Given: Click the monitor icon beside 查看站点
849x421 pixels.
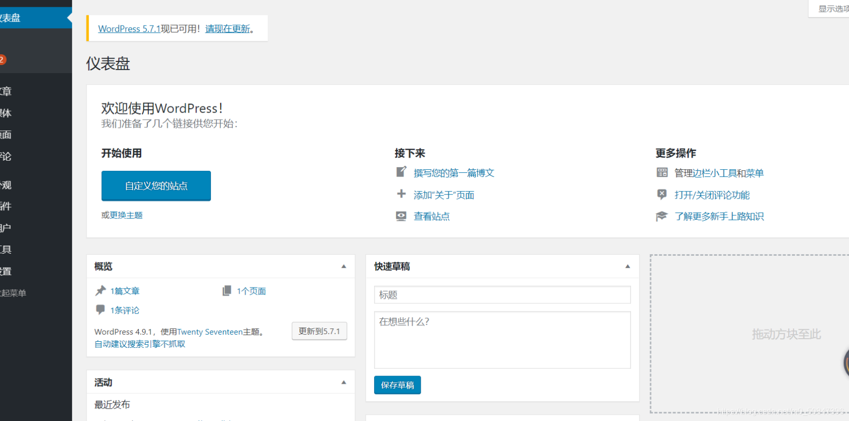Looking at the screenshot, I should click(x=401, y=216).
